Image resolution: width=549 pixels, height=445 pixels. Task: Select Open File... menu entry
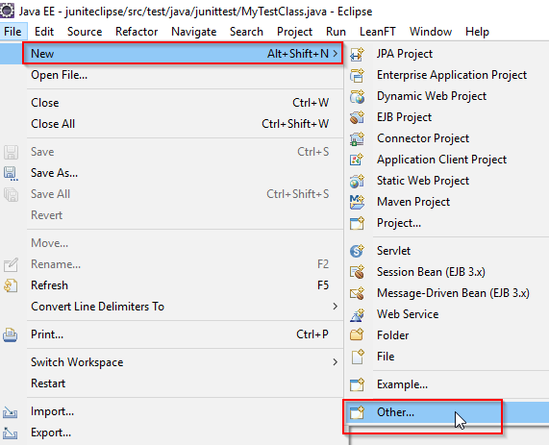tap(60, 75)
